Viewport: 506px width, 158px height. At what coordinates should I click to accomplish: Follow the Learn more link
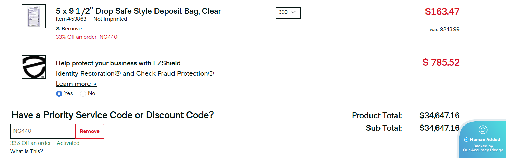coord(76,84)
